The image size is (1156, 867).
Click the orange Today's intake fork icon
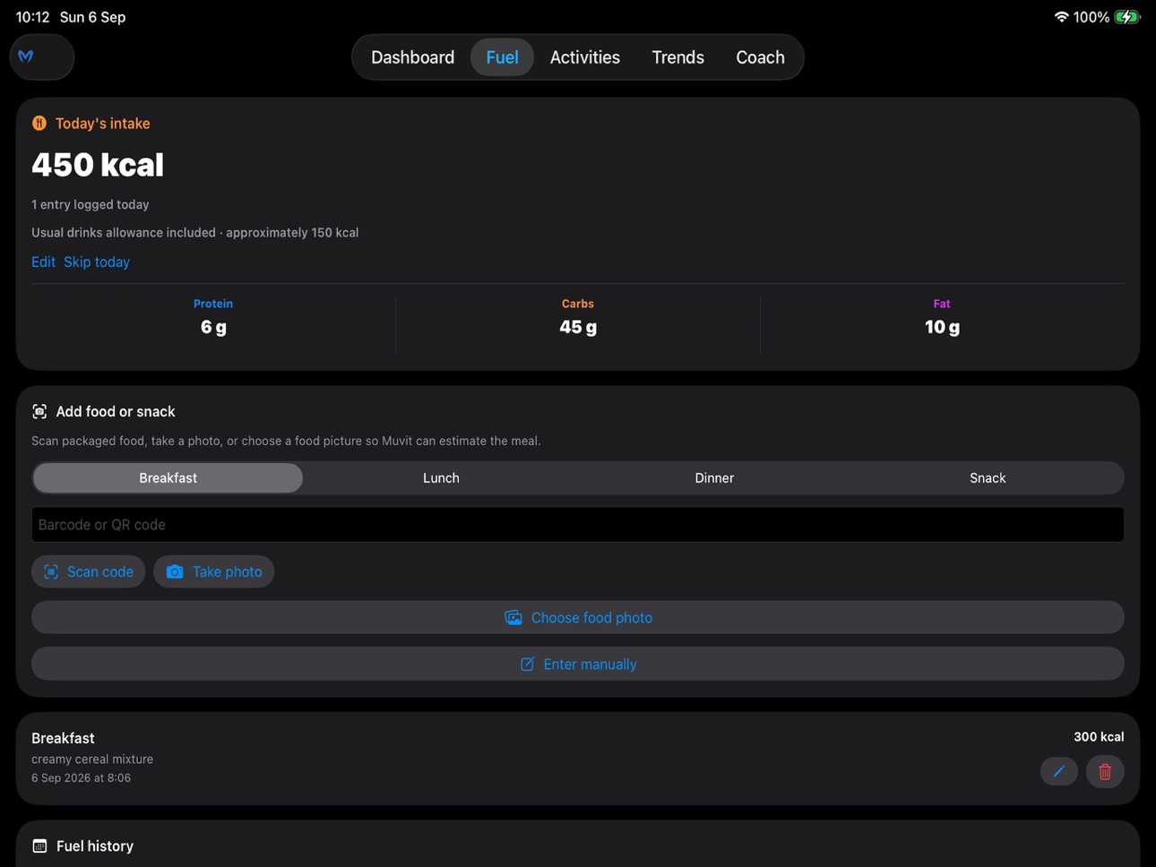tap(39, 124)
